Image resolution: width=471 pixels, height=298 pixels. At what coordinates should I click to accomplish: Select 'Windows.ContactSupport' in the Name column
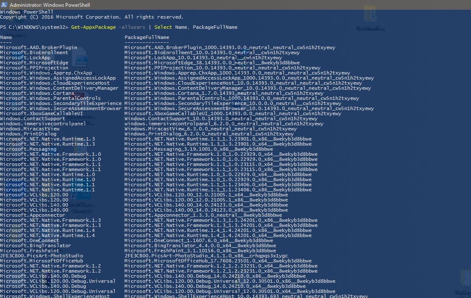click(x=33, y=119)
